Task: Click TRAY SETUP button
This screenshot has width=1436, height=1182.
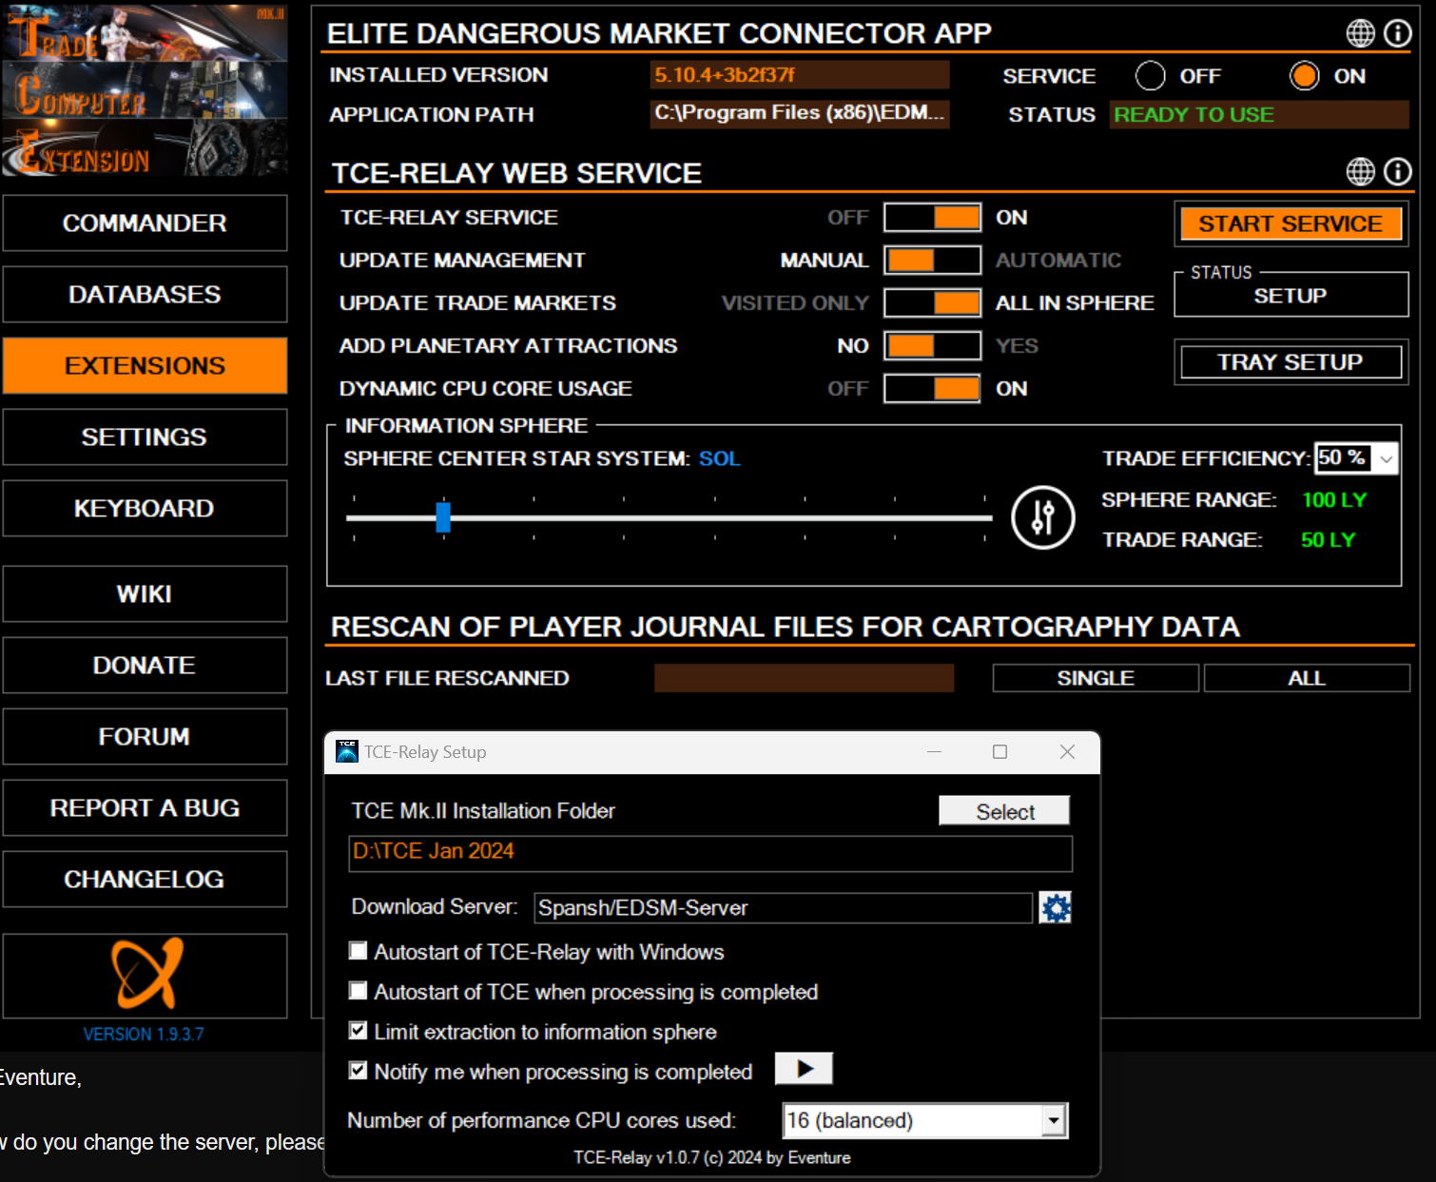Action: pyautogui.click(x=1290, y=362)
